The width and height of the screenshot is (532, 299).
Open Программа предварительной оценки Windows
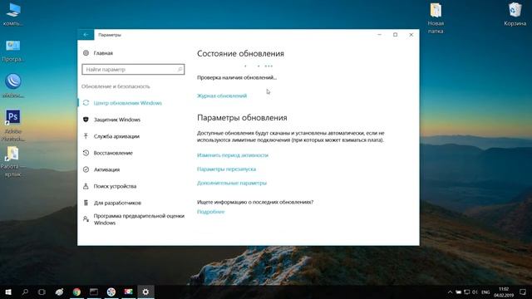139,219
